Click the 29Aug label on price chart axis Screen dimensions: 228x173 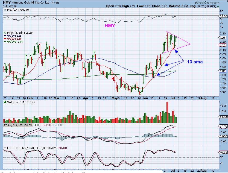(x=202, y=98)
